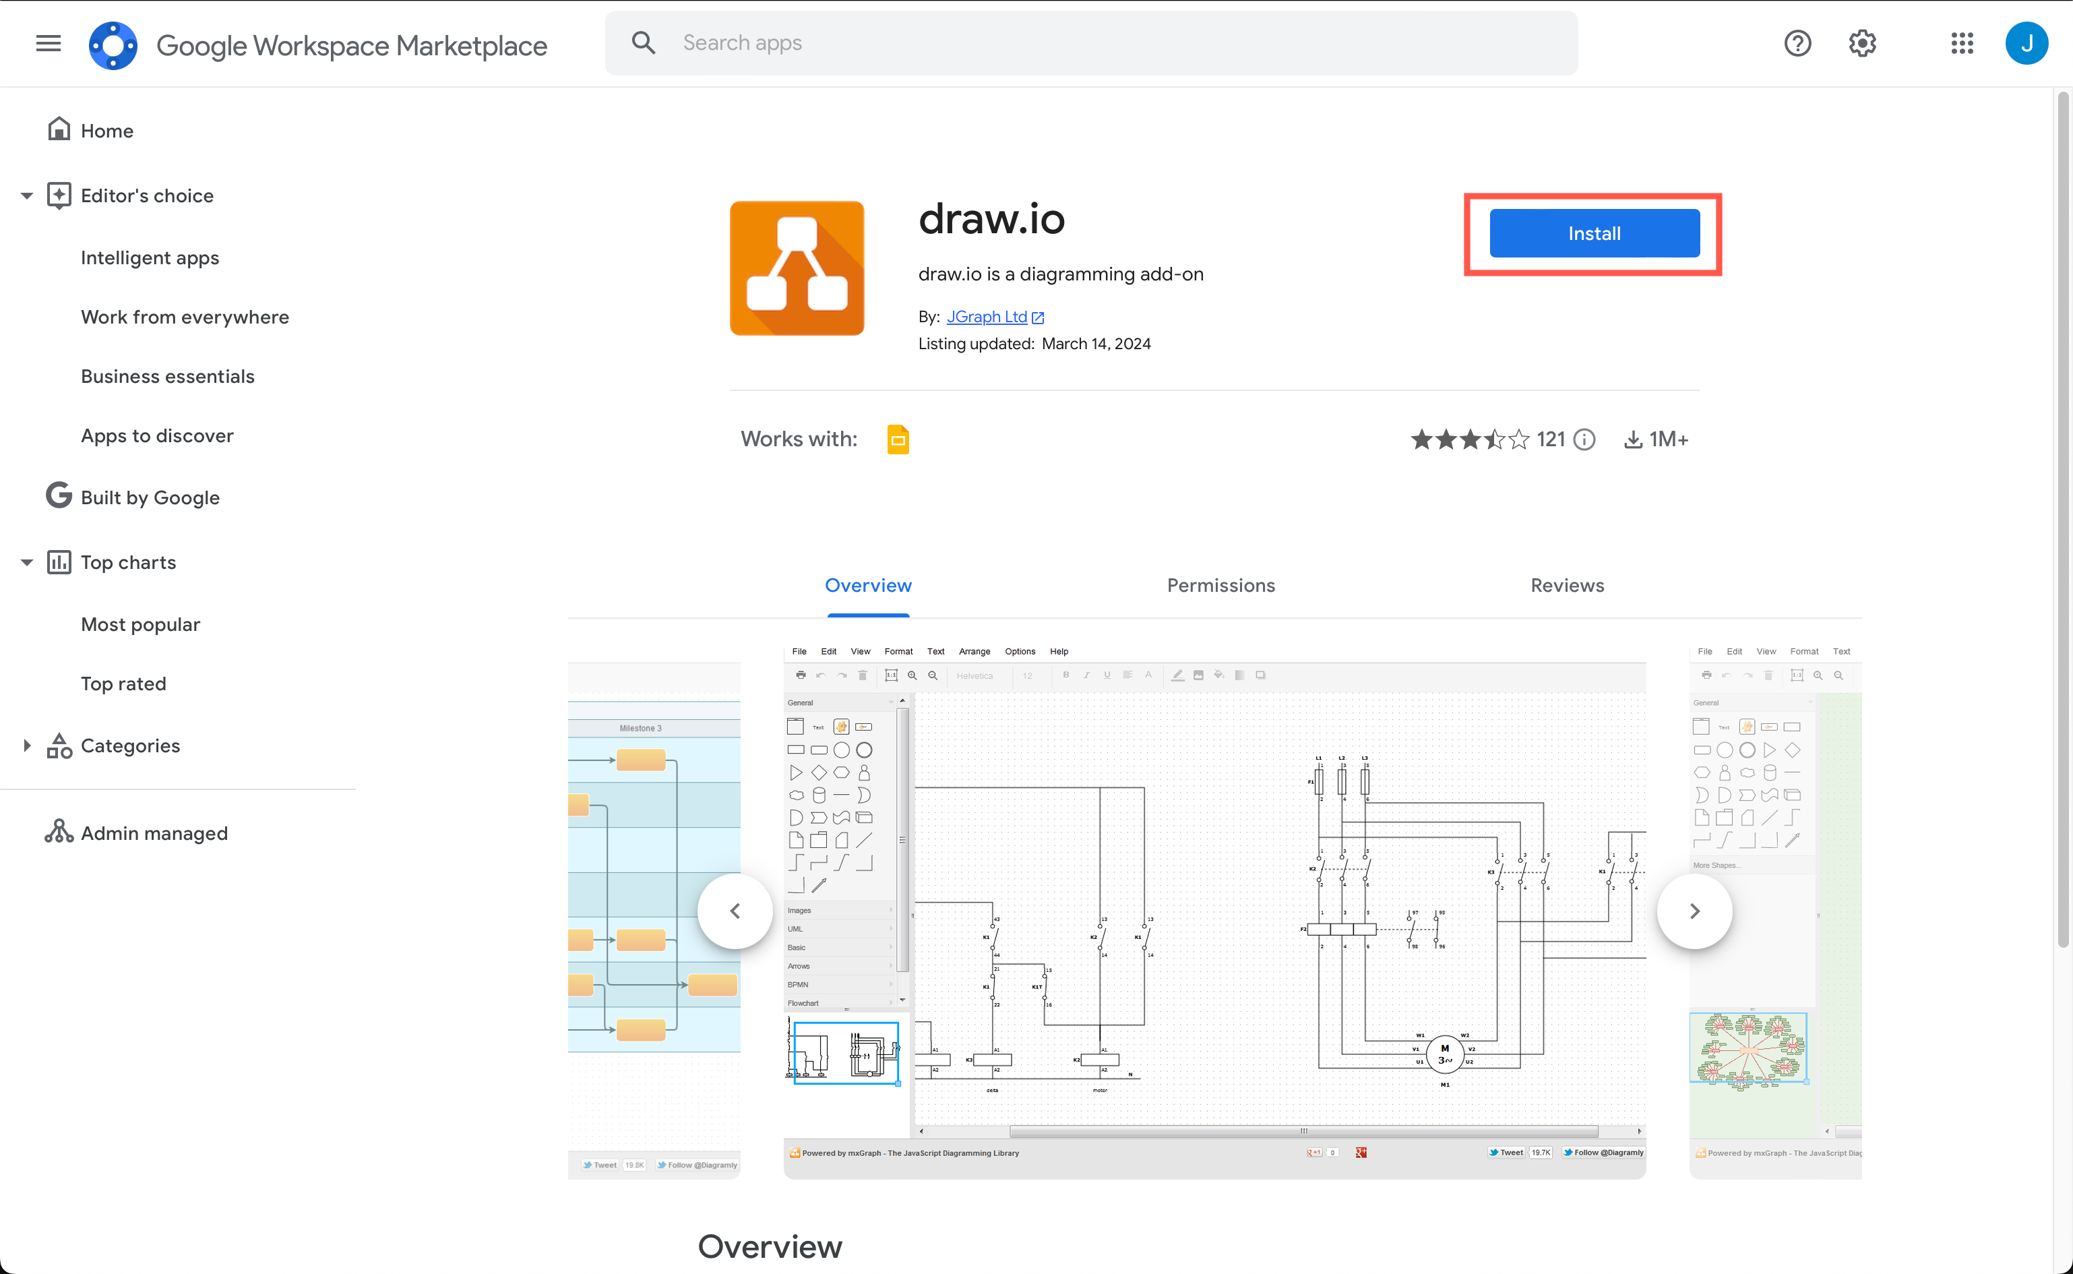Image resolution: width=2073 pixels, height=1274 pixels.
Task: Open the Google apps grid
Action: tap(1962, 43)
